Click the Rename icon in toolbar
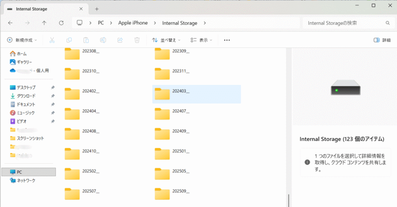The image size is (397, 207). click(103, 40)
